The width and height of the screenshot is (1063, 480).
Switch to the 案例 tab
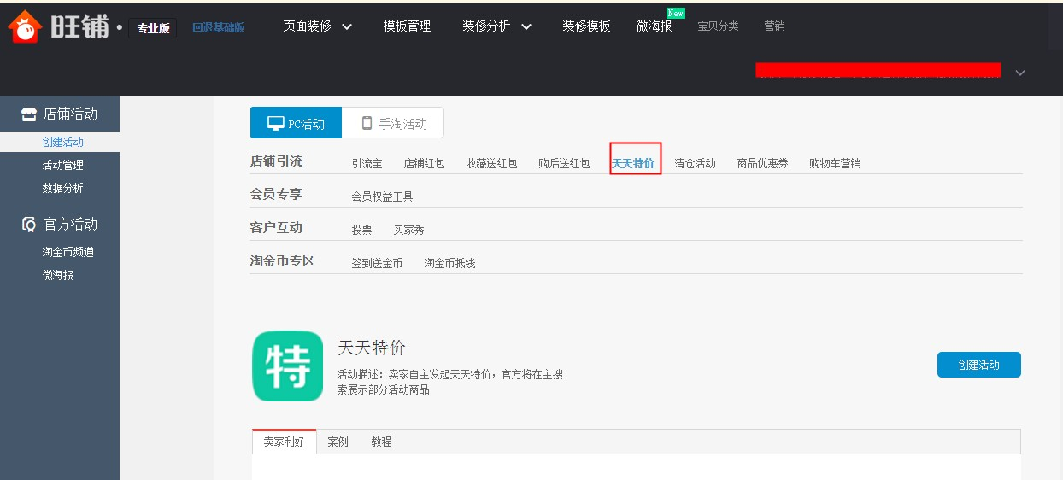(338, 442)
